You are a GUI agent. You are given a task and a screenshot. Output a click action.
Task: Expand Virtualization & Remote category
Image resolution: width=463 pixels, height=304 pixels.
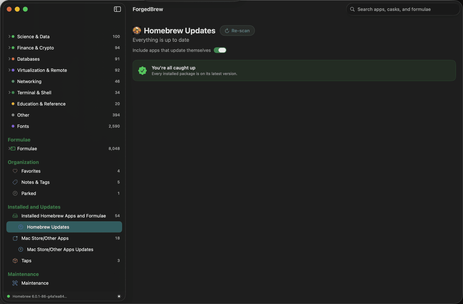(9, 70)
